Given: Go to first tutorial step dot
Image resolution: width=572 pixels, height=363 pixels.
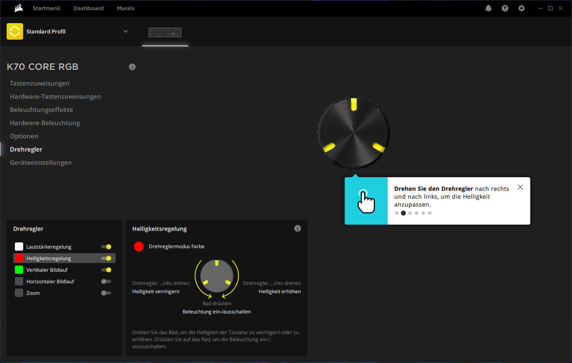Looking at the screenshot, I should pos(397,213).
